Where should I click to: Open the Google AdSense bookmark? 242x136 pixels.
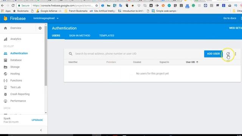tap(49, 11)
